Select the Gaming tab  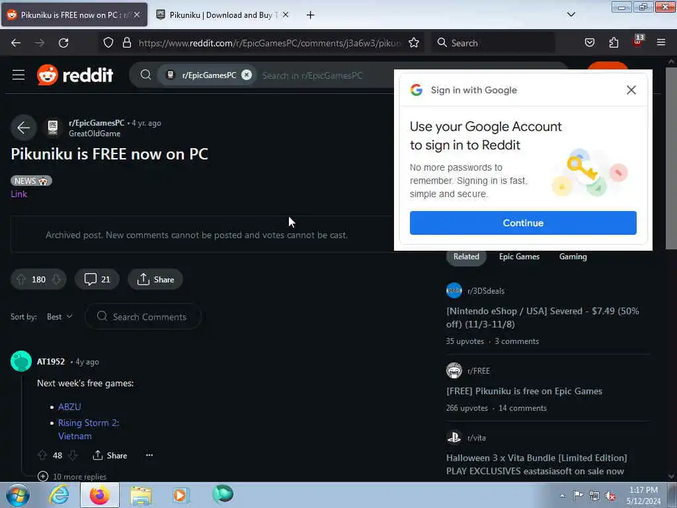click(573, 257)
